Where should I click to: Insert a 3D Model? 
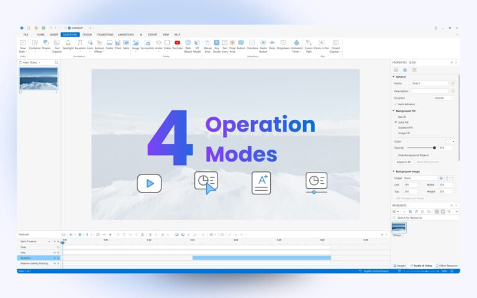(197, 46)
